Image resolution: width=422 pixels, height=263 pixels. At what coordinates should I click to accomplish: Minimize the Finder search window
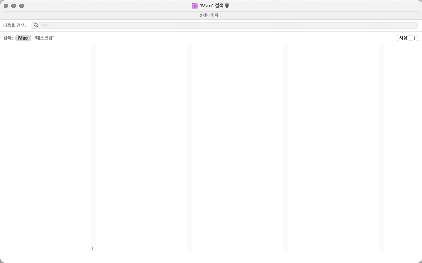click(14, 6)
